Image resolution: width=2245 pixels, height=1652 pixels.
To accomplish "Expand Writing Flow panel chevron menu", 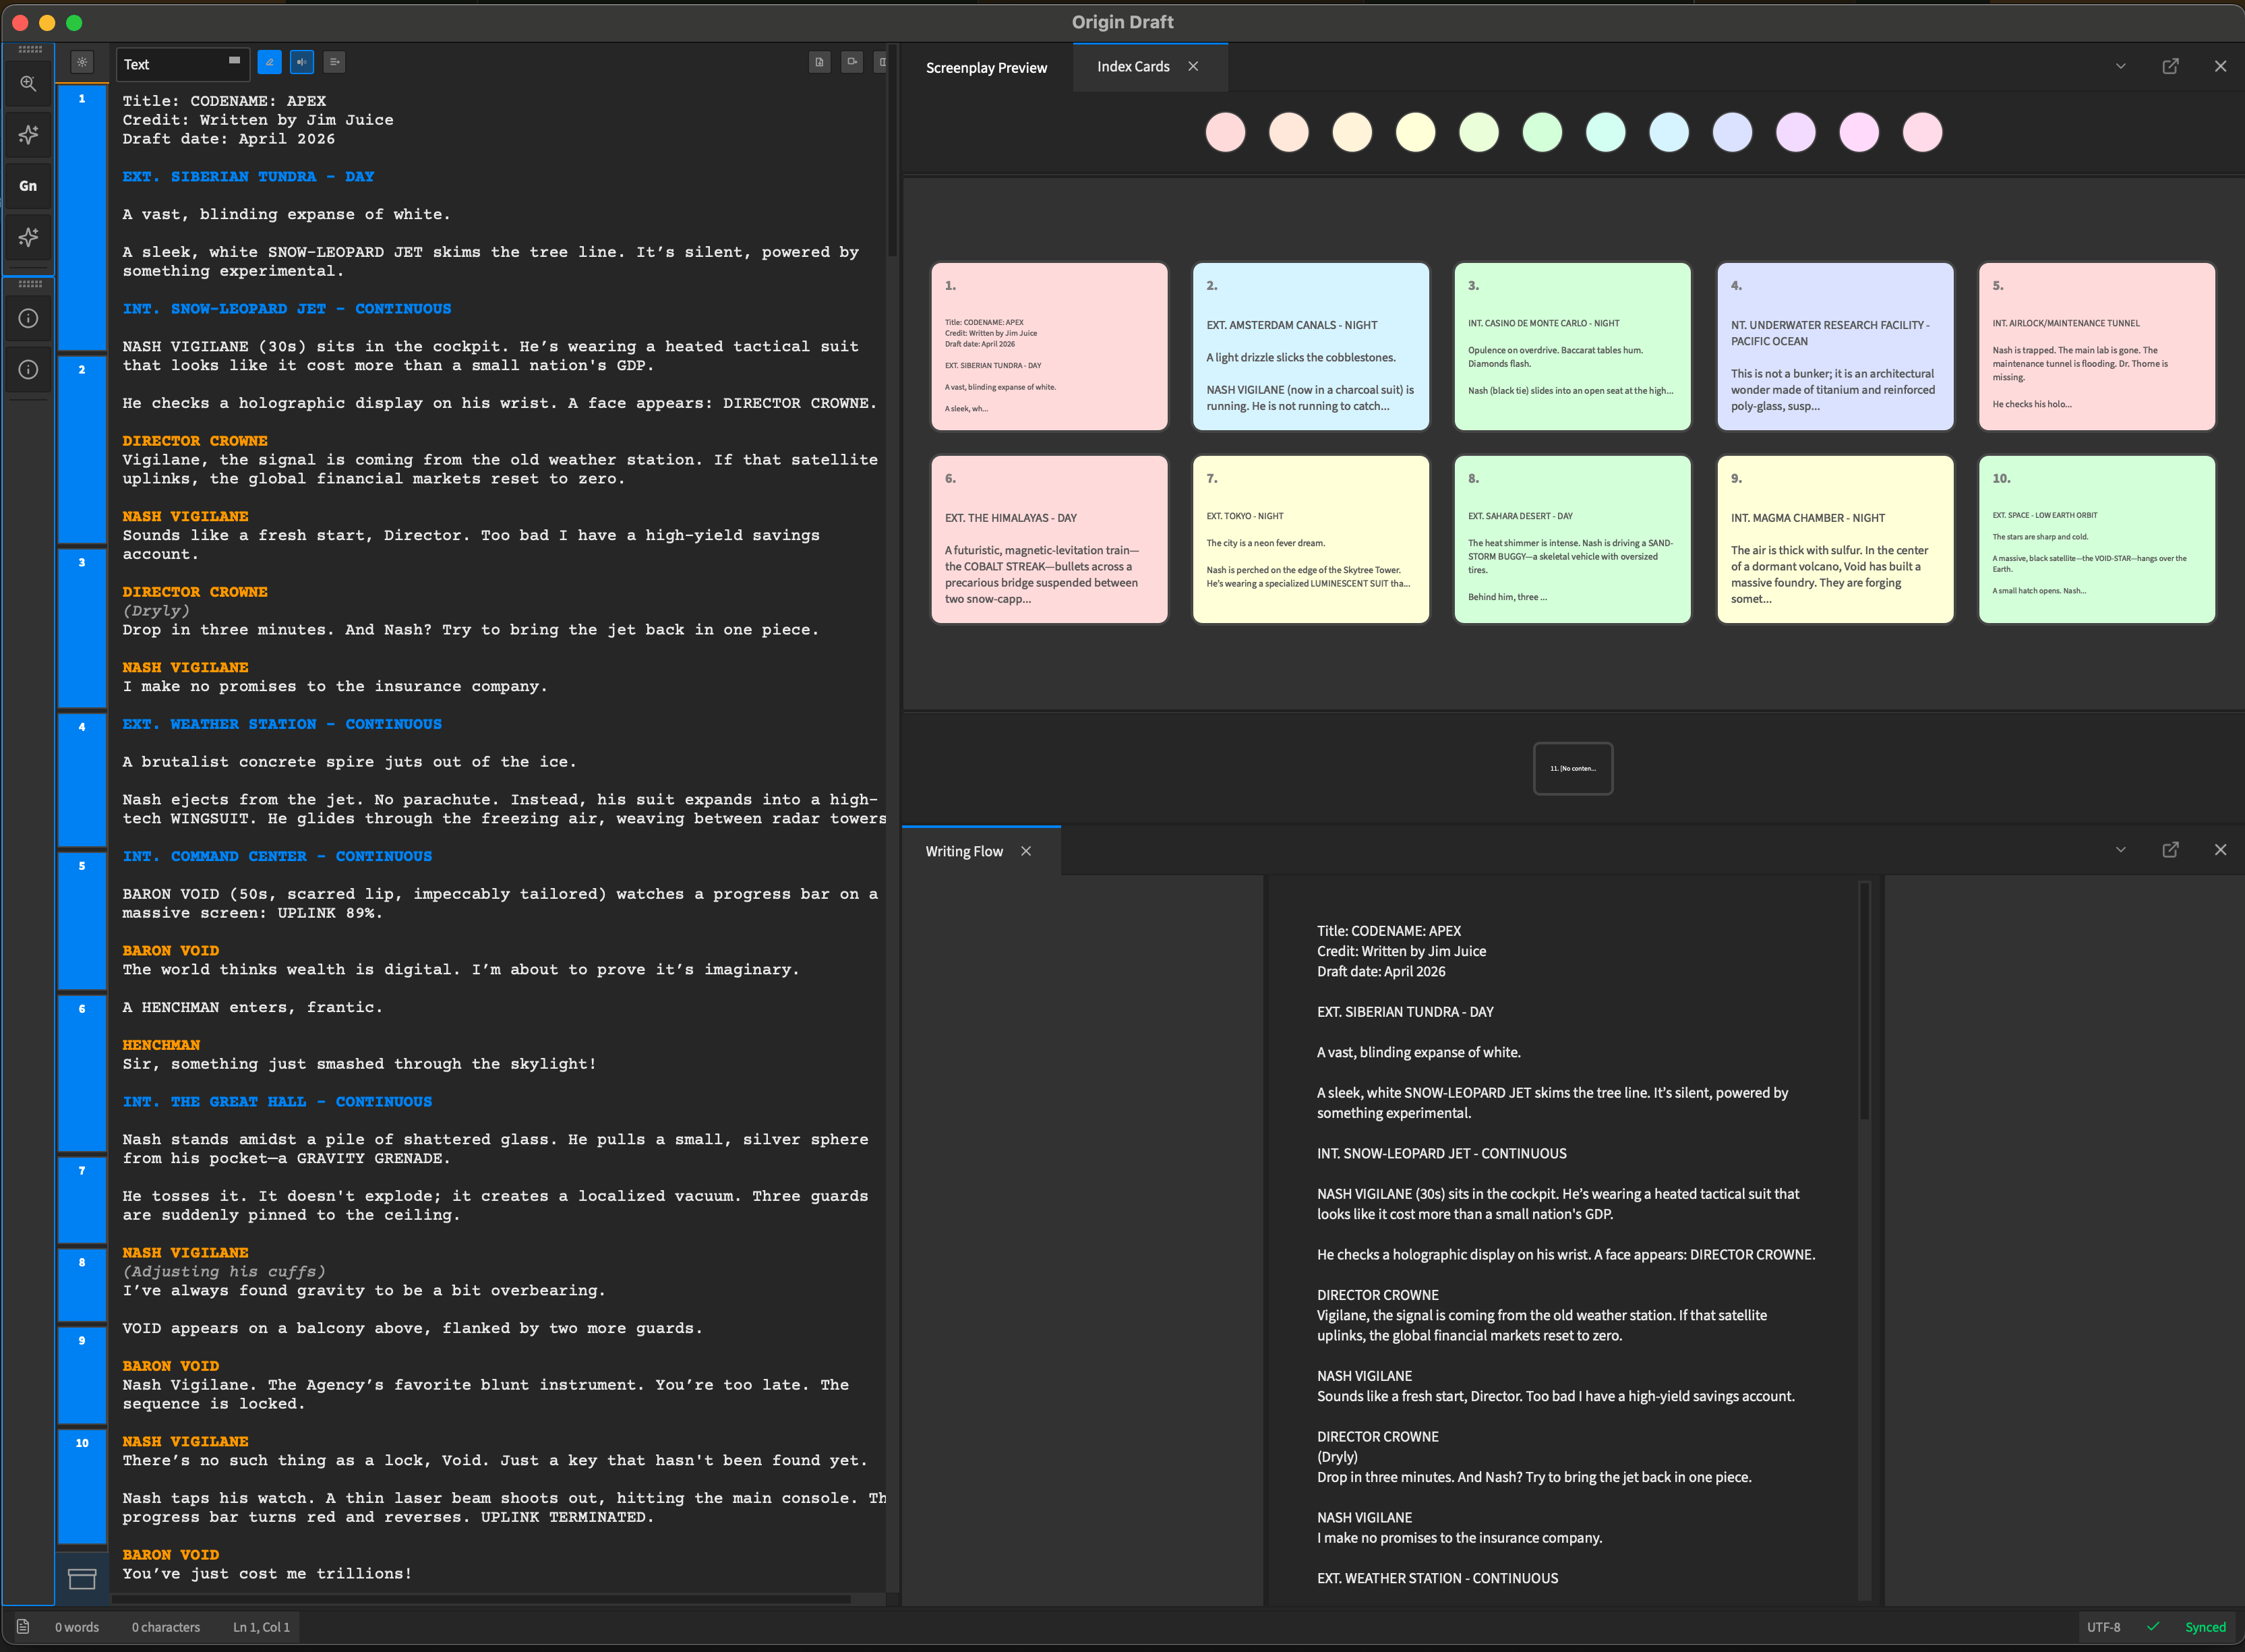I will (2120, 849).
